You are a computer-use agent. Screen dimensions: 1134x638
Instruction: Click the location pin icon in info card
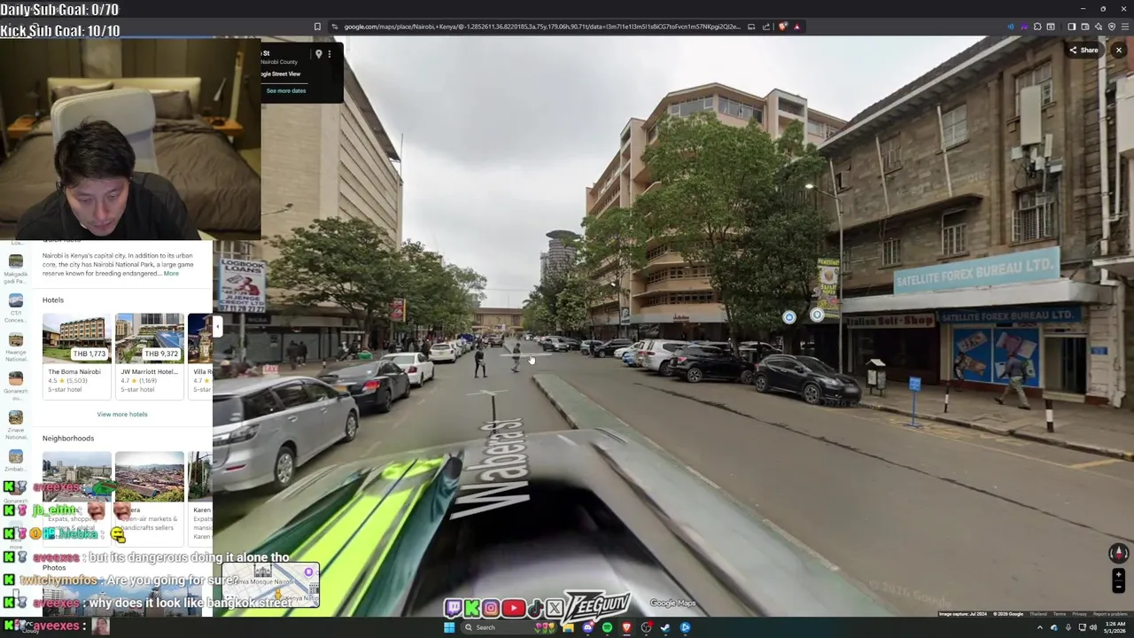click(318, 54)
